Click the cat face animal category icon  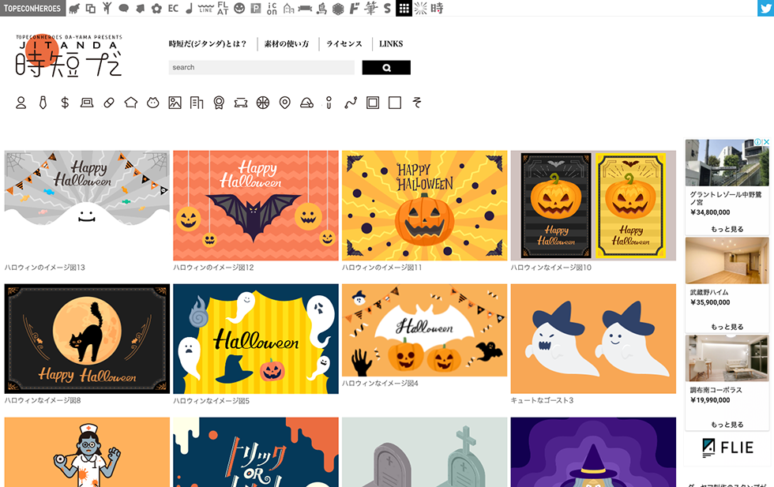(153, 103)
